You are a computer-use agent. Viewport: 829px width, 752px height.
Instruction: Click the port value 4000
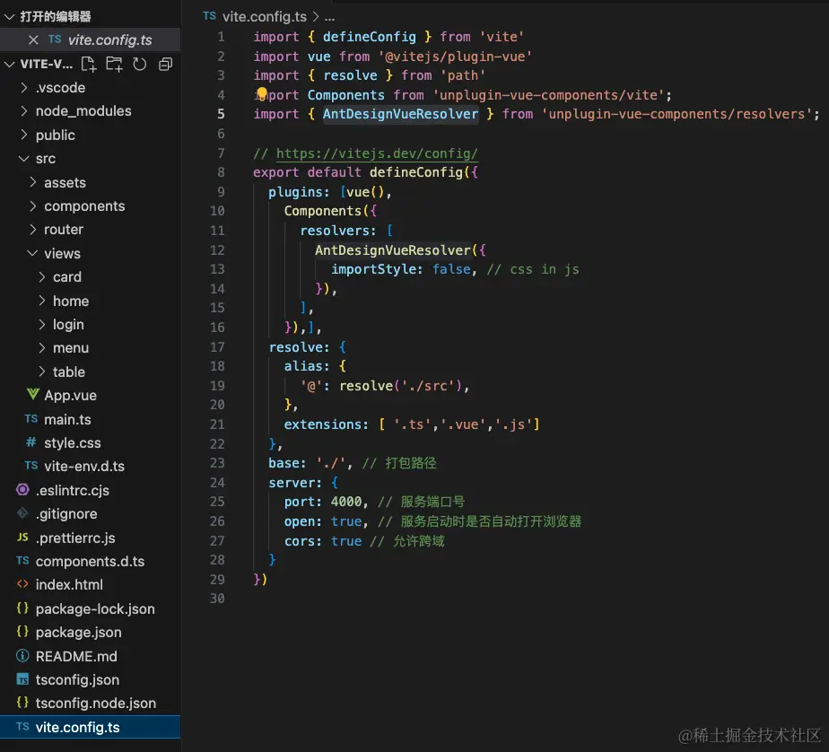(346, 502)
